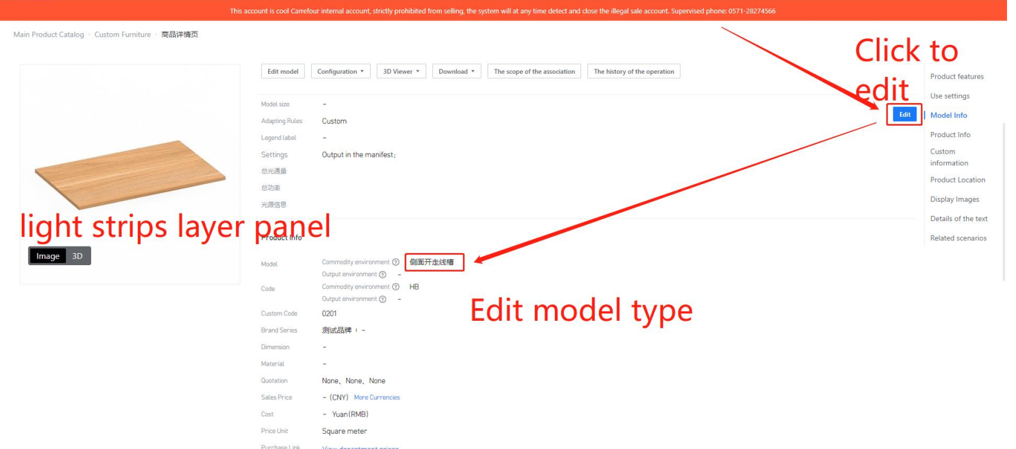Switch preview to 3D mode
This screenshot has width=1016, height=449.
(x=78, y=256)
